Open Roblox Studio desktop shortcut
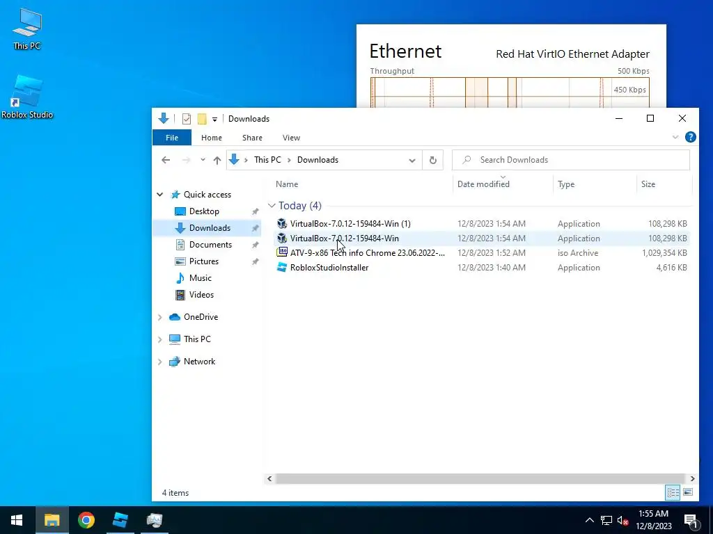 27,97
